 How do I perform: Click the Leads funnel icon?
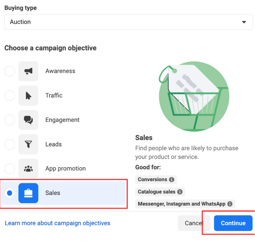pyautogui.click(x=28, y=144)
